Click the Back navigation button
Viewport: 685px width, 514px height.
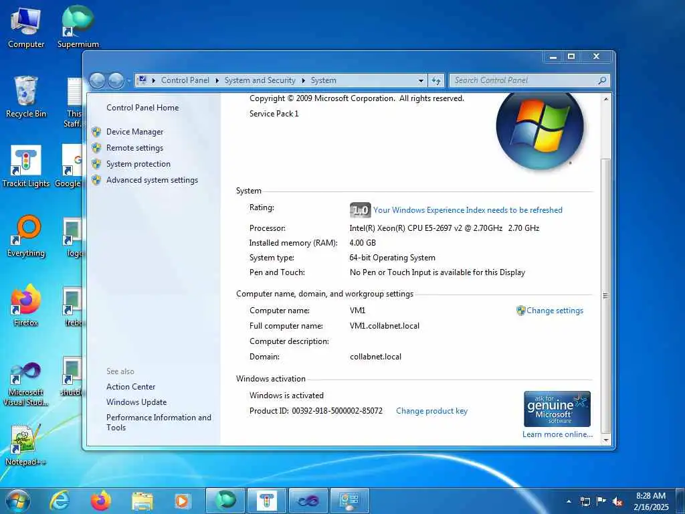(x=97, y=80)
